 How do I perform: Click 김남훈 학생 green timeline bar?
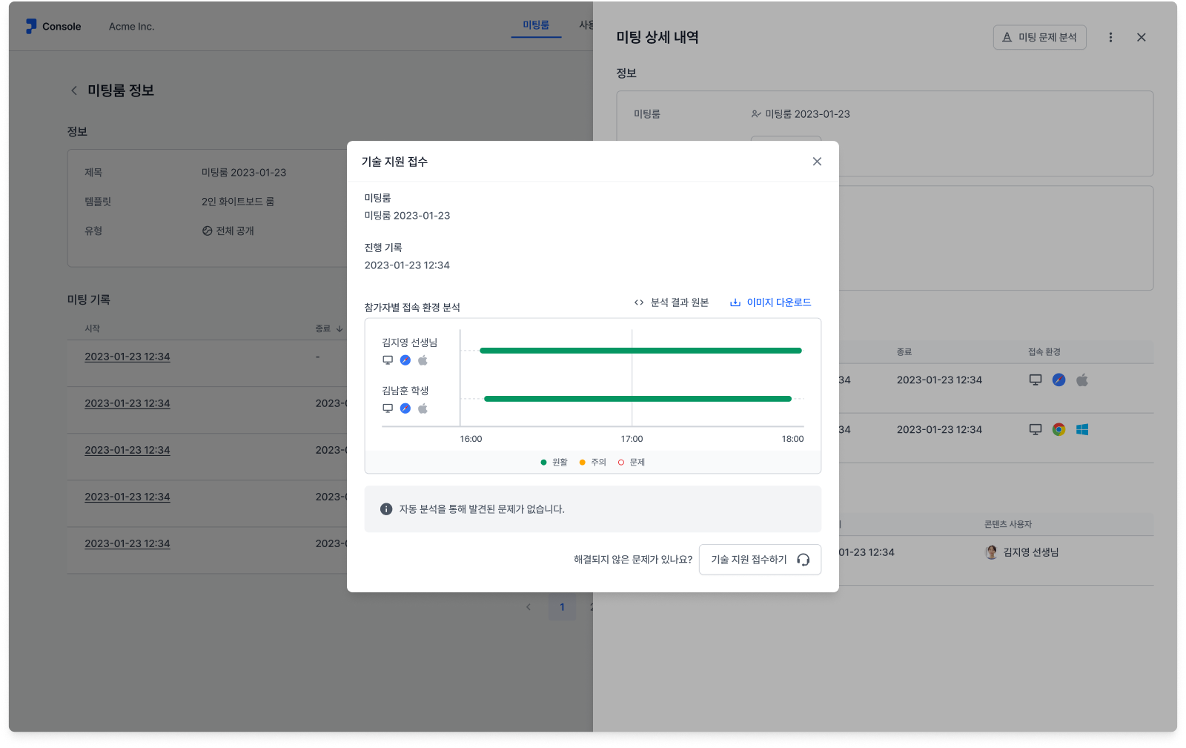point(637,399)
